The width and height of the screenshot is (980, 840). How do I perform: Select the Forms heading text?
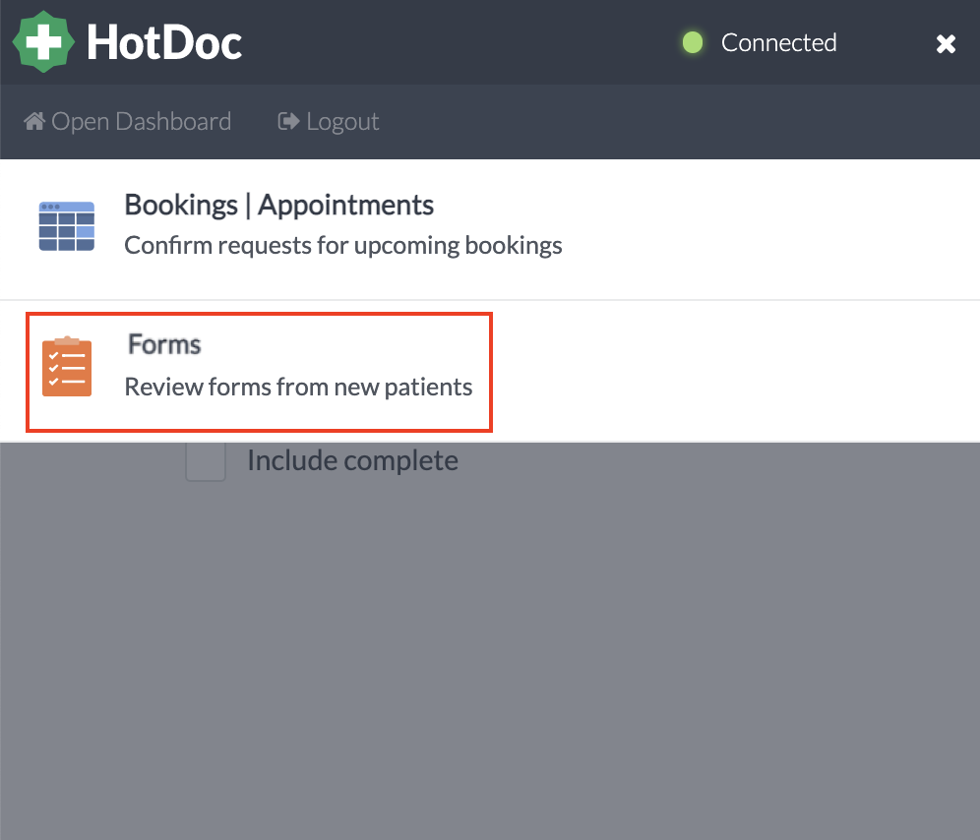163,344
